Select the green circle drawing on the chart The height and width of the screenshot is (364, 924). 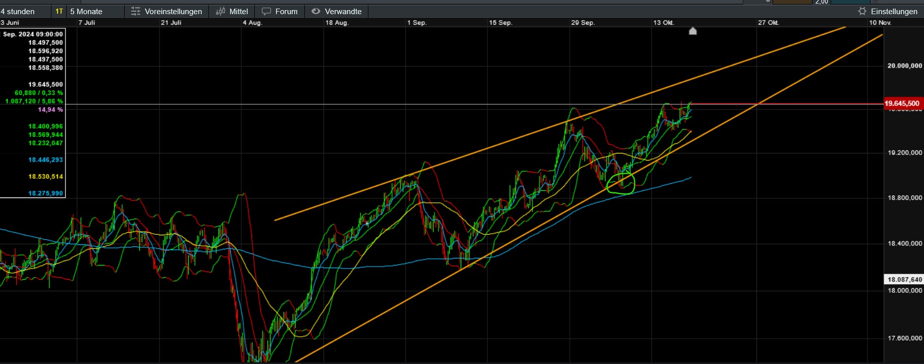620,183
